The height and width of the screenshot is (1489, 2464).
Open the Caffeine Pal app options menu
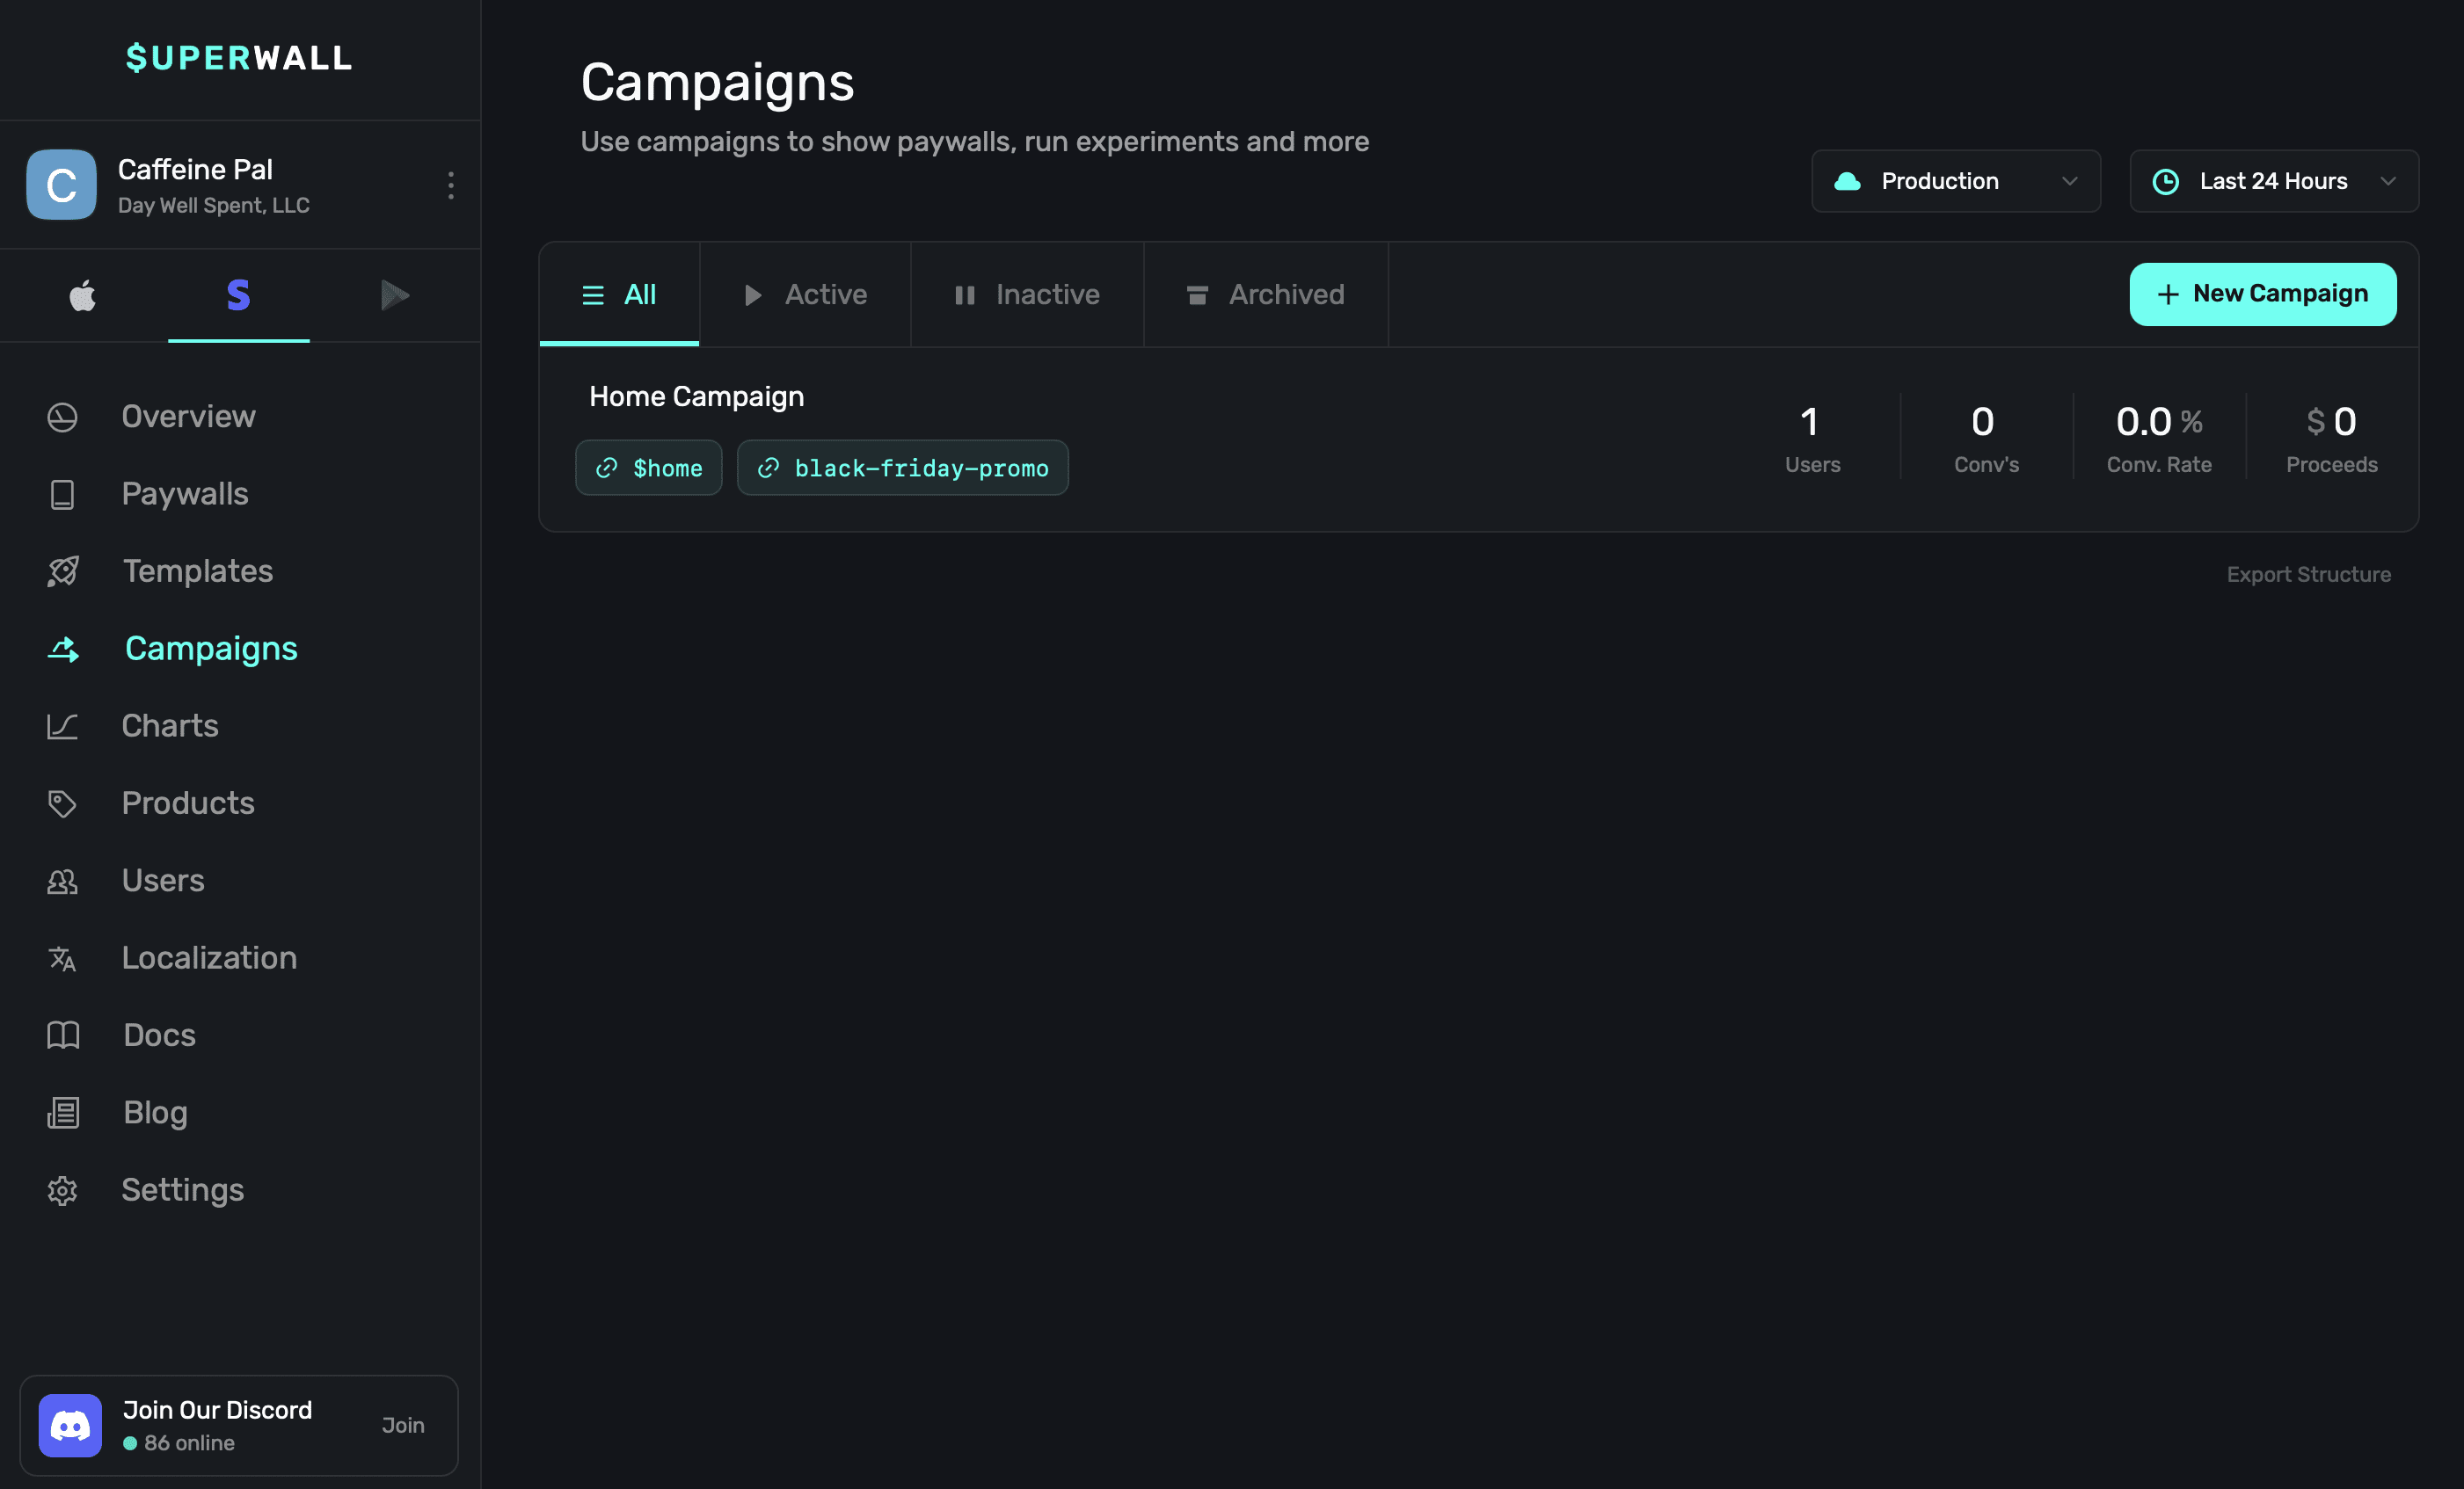point(451,185)
